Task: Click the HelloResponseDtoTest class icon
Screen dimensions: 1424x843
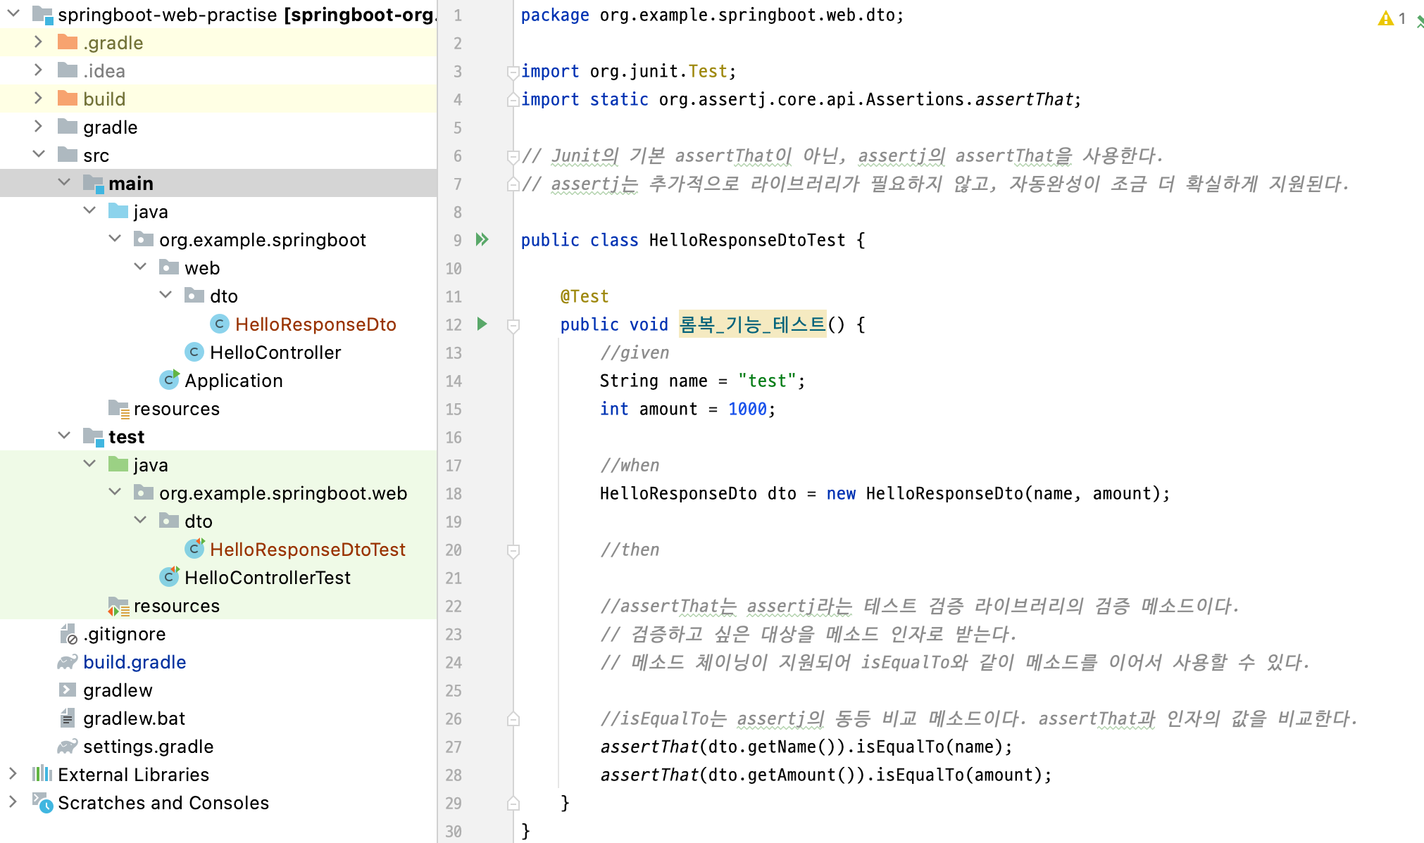Action: point(194,549)
